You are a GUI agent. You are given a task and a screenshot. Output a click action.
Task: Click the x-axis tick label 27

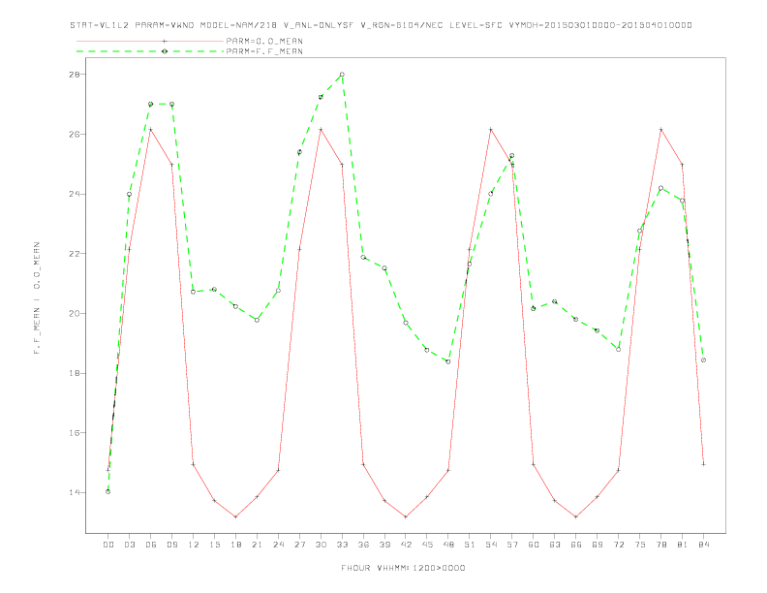pos(299,545)
